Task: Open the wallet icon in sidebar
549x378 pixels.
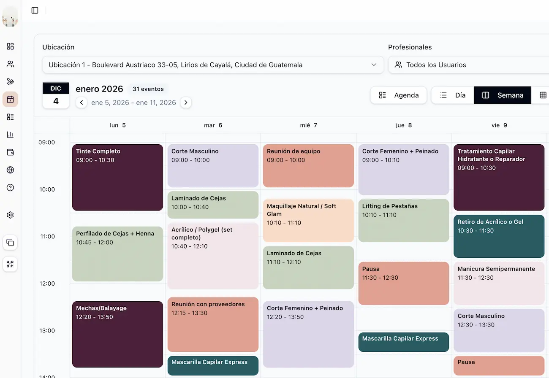Action: 11,152
